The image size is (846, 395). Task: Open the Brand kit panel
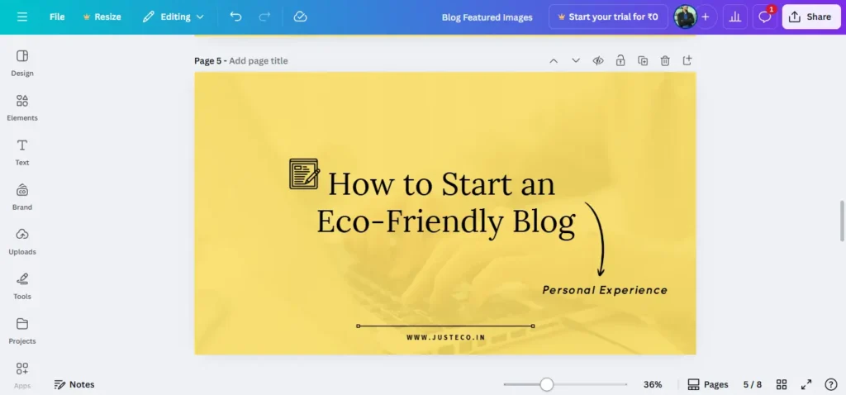(22, 196)
